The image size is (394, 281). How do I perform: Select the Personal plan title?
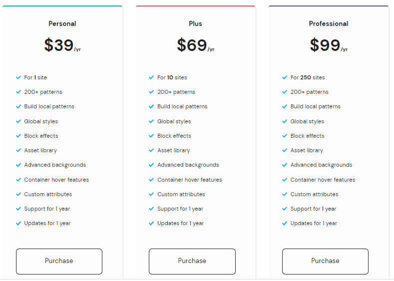point(62,23)
